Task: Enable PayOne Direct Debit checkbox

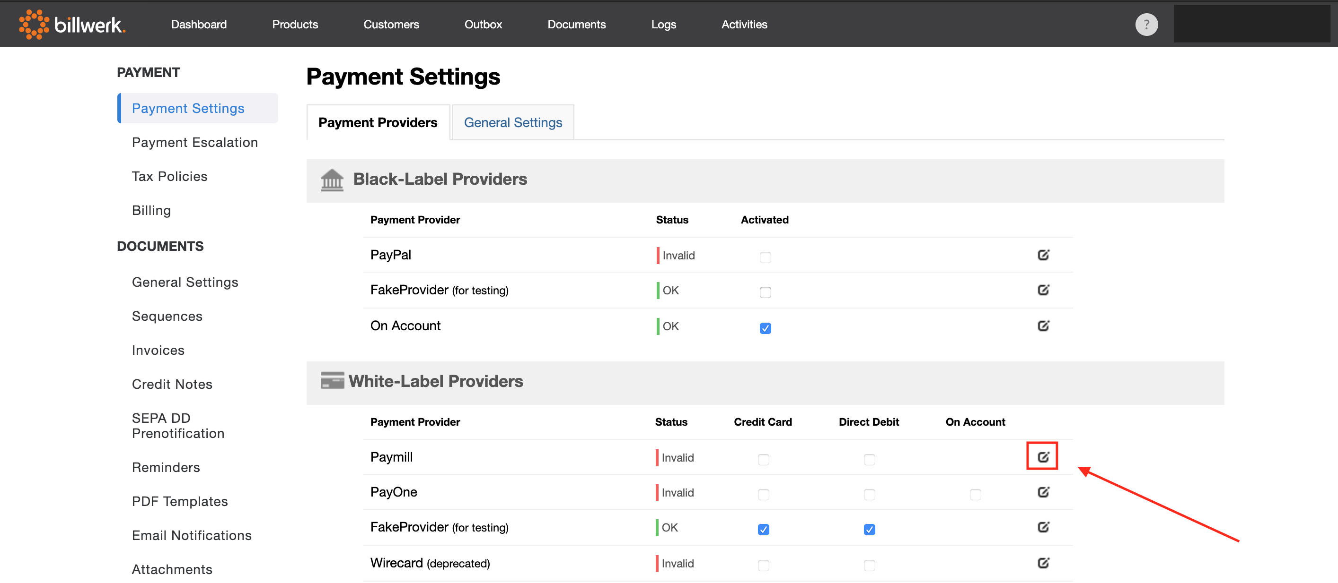Action: click(869, 494)
